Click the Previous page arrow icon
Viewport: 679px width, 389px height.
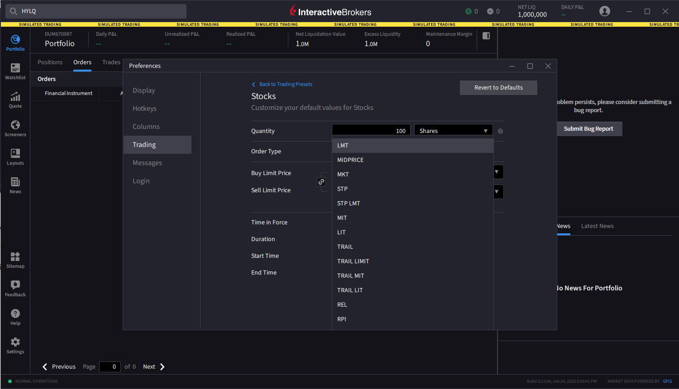[45, 367]
